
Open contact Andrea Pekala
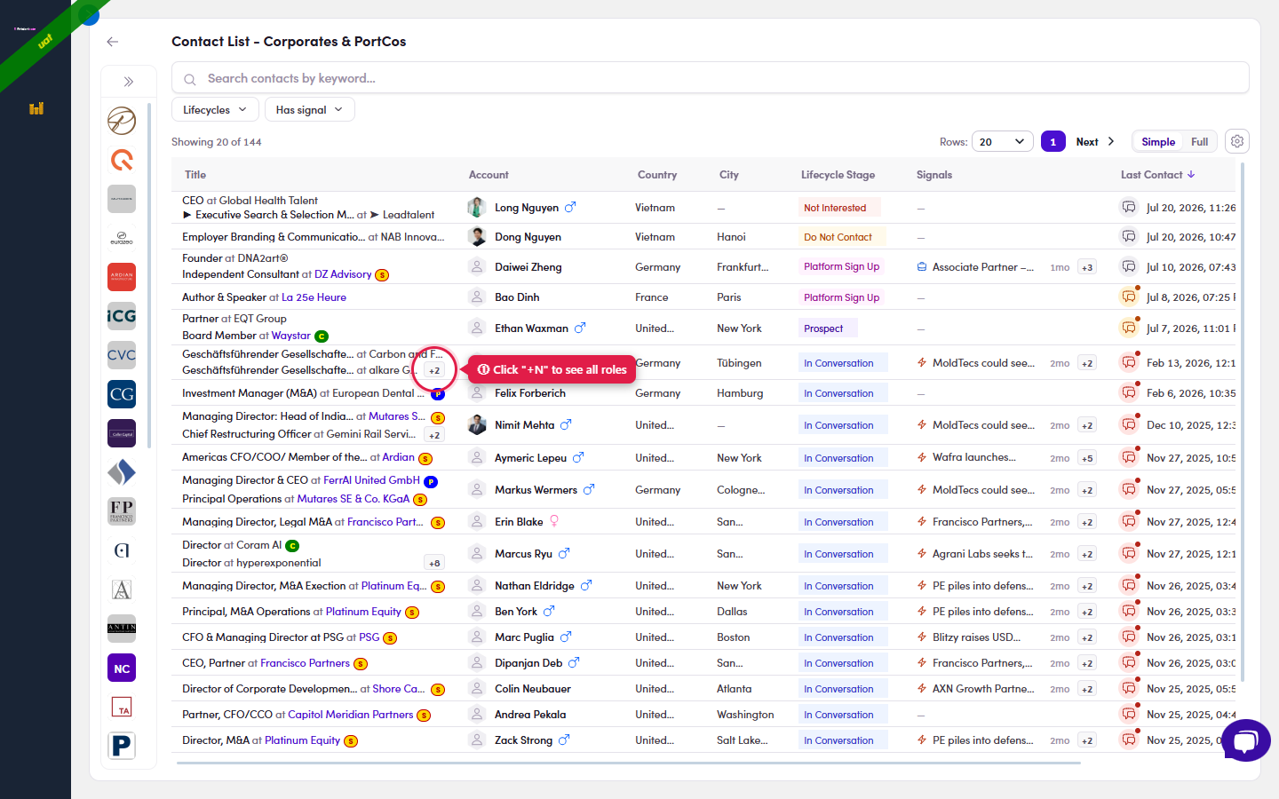tap(530, 715)
